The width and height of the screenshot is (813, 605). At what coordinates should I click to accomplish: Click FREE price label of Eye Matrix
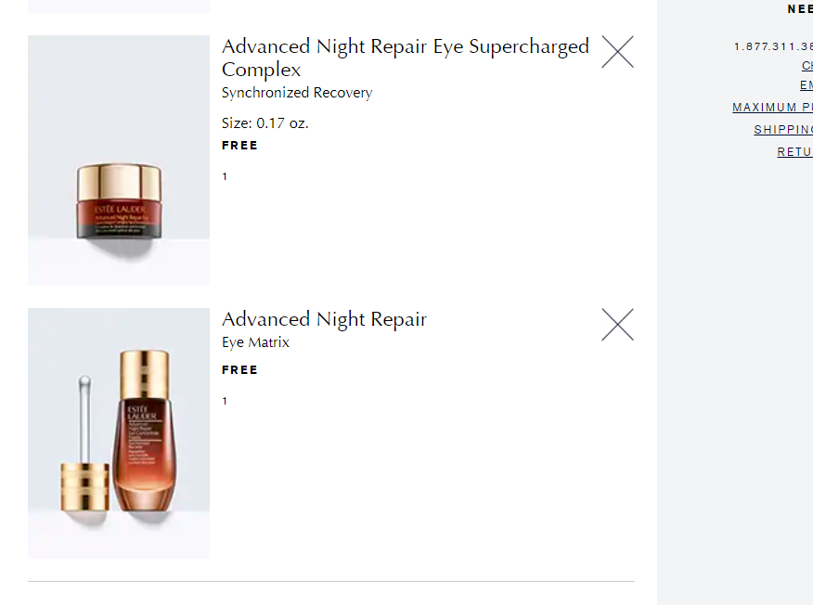coord(239,370)
